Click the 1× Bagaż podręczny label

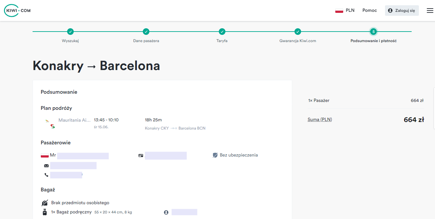coord(71,212)
